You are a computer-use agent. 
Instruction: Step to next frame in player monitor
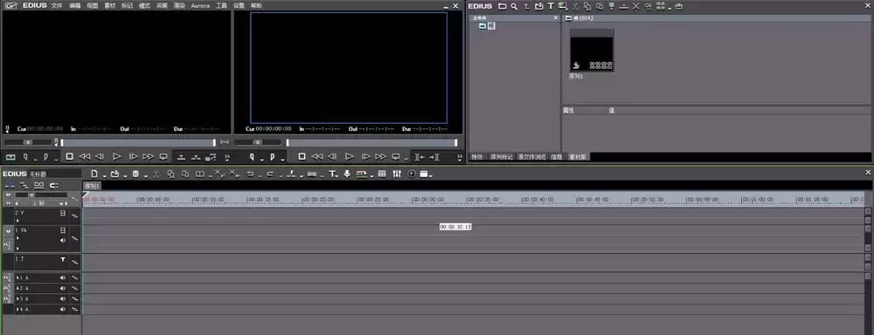133,157
